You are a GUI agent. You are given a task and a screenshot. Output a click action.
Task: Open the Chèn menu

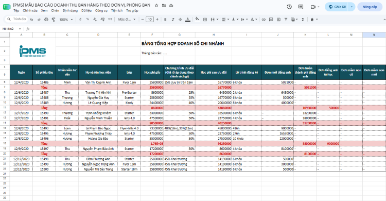(55, 11)
